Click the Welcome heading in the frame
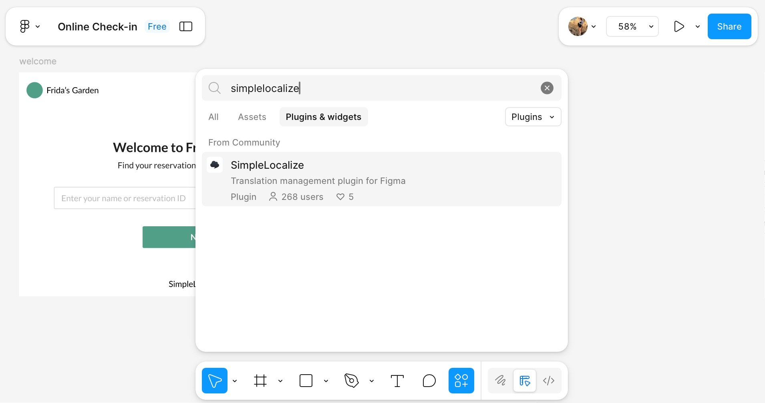The image size is (765, 403). pos(154,148)
